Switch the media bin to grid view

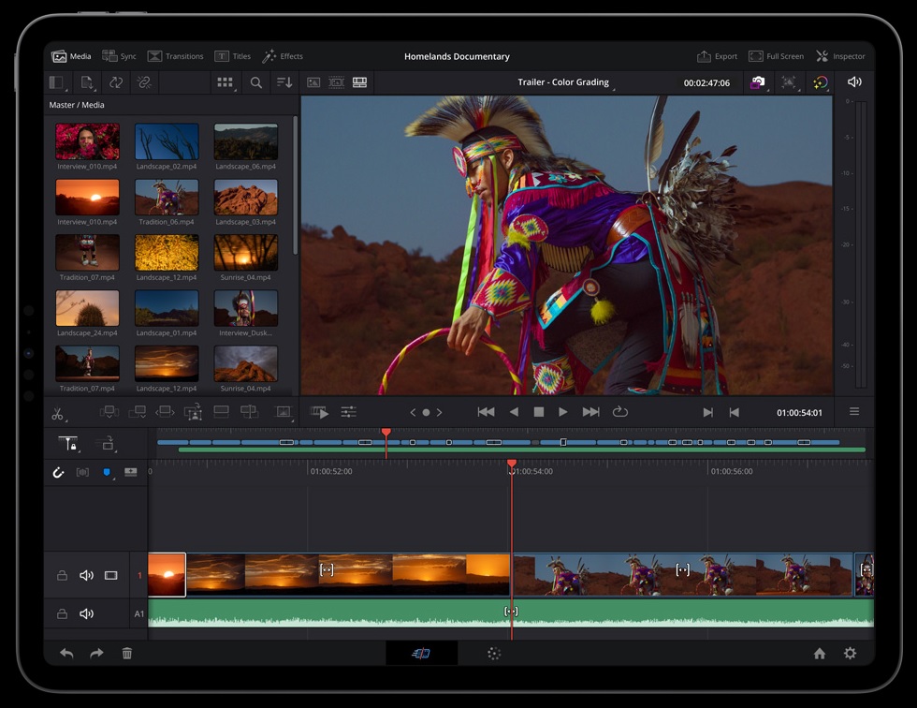225,82
